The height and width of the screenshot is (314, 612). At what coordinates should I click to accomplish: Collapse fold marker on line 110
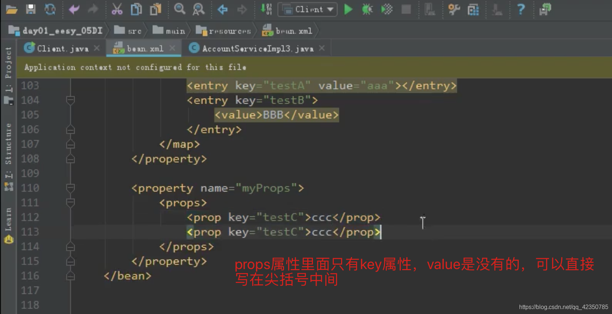71,188
